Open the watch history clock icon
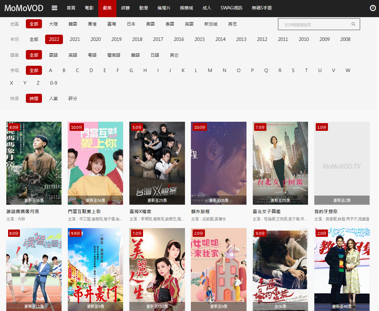Viewport: 379px width, 311px height. pos(373,8)
